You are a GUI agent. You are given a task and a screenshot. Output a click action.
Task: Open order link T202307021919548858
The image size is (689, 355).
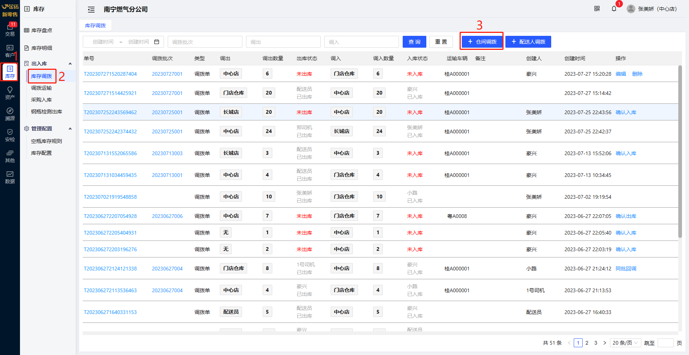point(110,197)
